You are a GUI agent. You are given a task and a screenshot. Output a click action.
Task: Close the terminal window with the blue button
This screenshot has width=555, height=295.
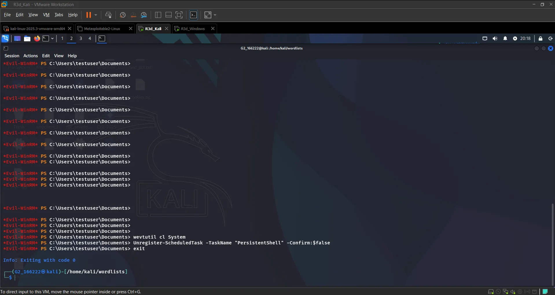click(551, 48)
